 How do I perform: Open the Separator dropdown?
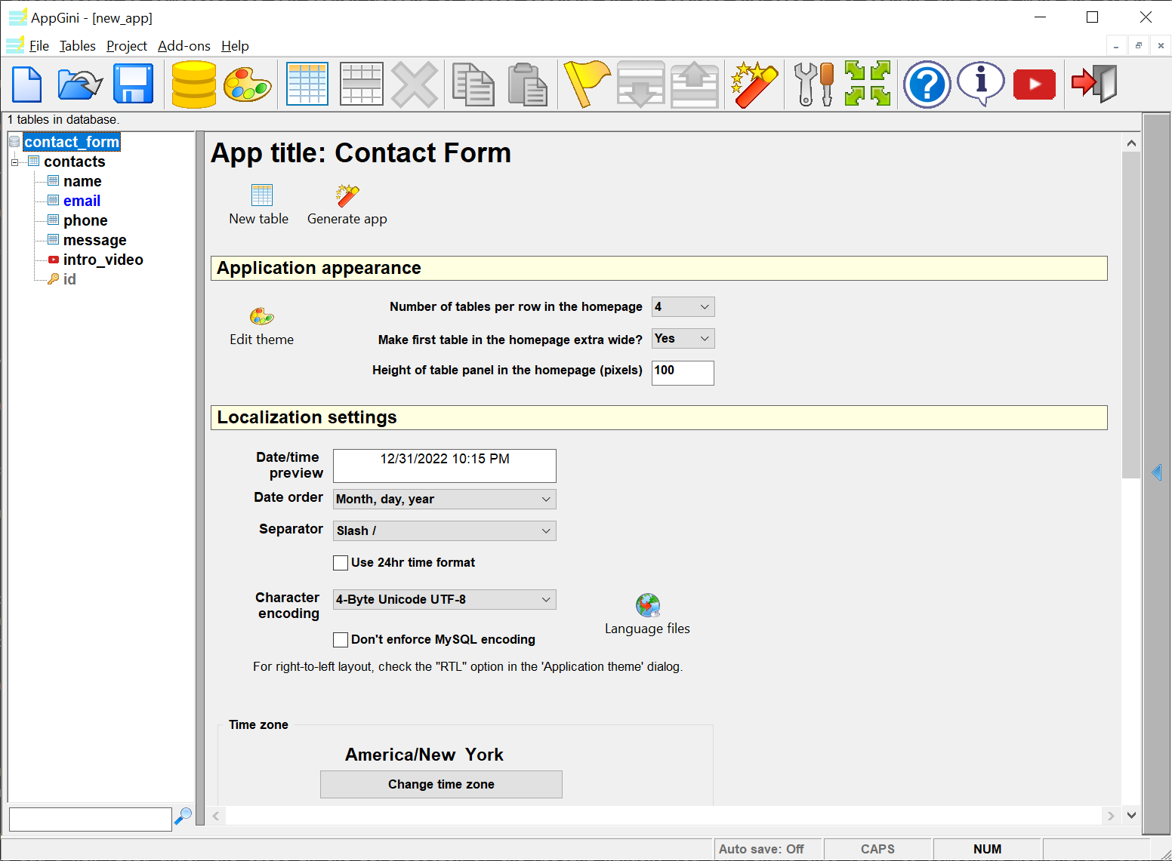coord(444,531)
